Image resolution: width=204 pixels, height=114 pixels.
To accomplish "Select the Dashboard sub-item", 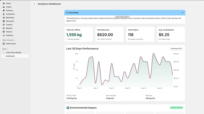I will pyautogui.click(x=15, y=56).
